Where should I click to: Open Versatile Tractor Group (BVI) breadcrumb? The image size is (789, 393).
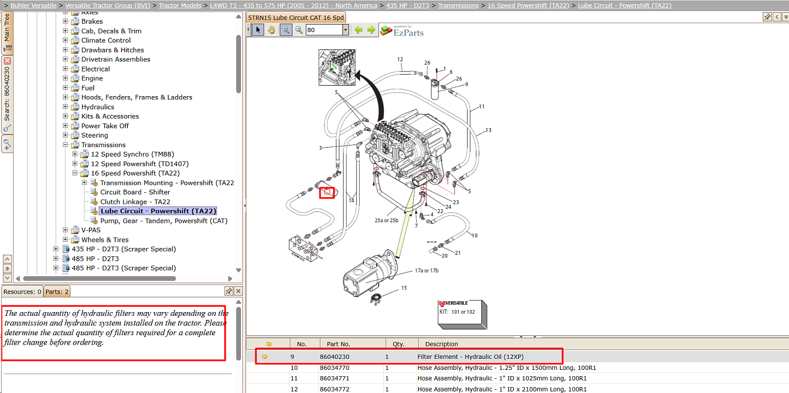(107, 5)
